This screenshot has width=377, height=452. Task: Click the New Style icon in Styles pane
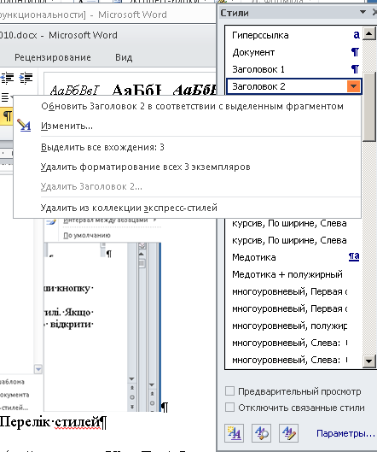point(234,432)
